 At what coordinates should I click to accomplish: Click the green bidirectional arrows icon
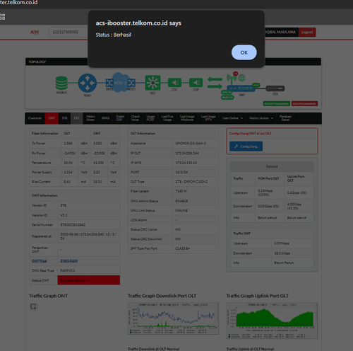(215, 83)
